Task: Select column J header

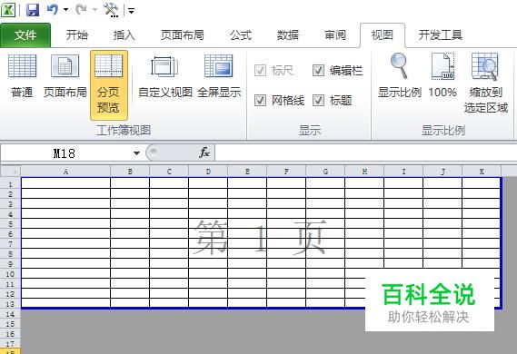Action: 442,172
